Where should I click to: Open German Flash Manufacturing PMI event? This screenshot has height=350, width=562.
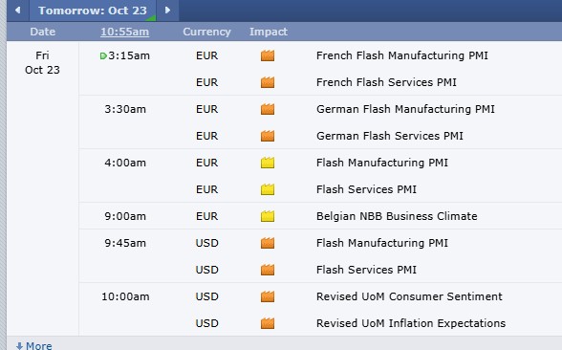405,109
